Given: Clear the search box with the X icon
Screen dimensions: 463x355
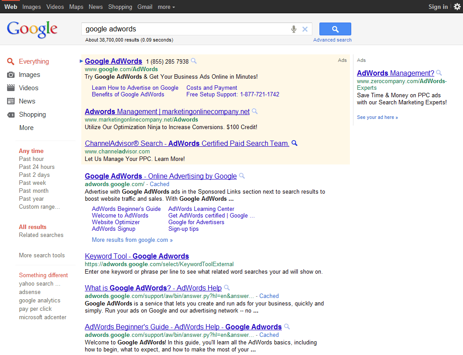Looking at the screenshot, I should pos(305,29).
